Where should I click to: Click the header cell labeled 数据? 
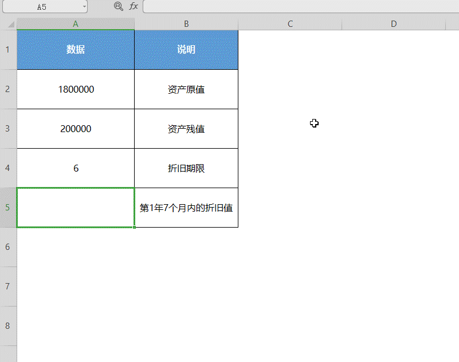75,50
